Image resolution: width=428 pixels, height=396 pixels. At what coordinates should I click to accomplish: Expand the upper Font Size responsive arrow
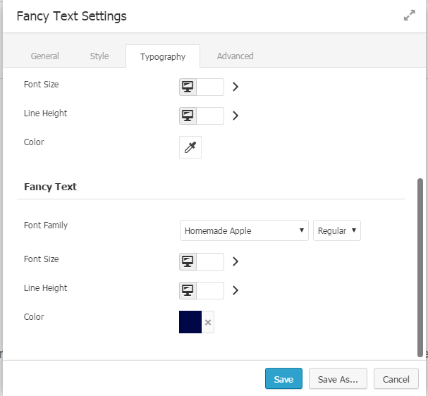[x=236, y=87]
